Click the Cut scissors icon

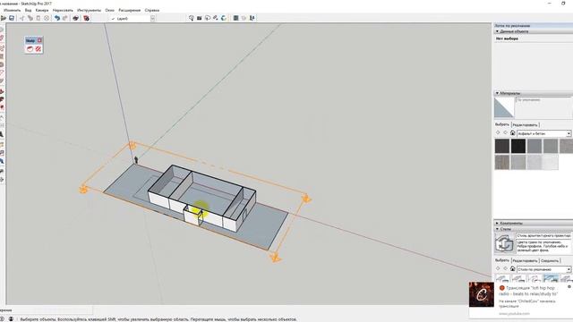[21, 18]
